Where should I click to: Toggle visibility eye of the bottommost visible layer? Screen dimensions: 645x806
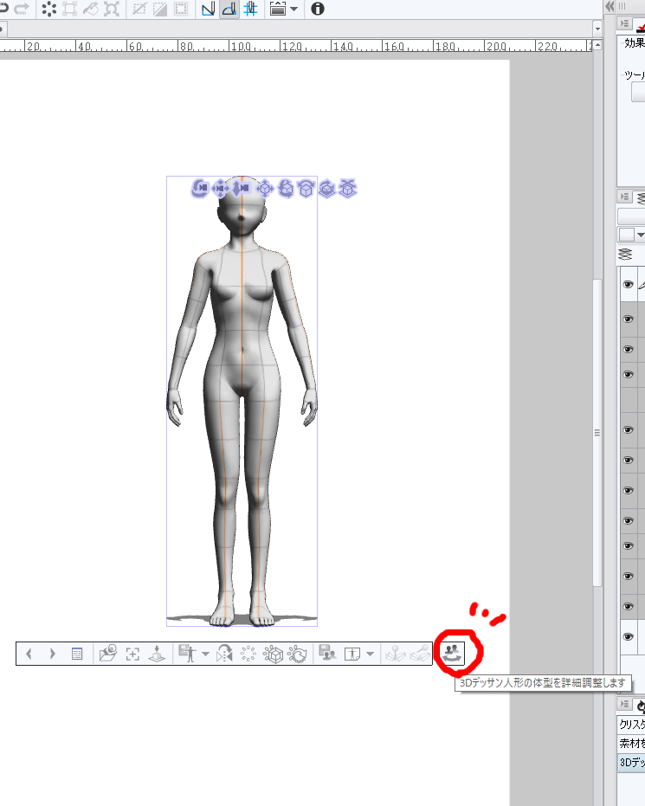628,636
